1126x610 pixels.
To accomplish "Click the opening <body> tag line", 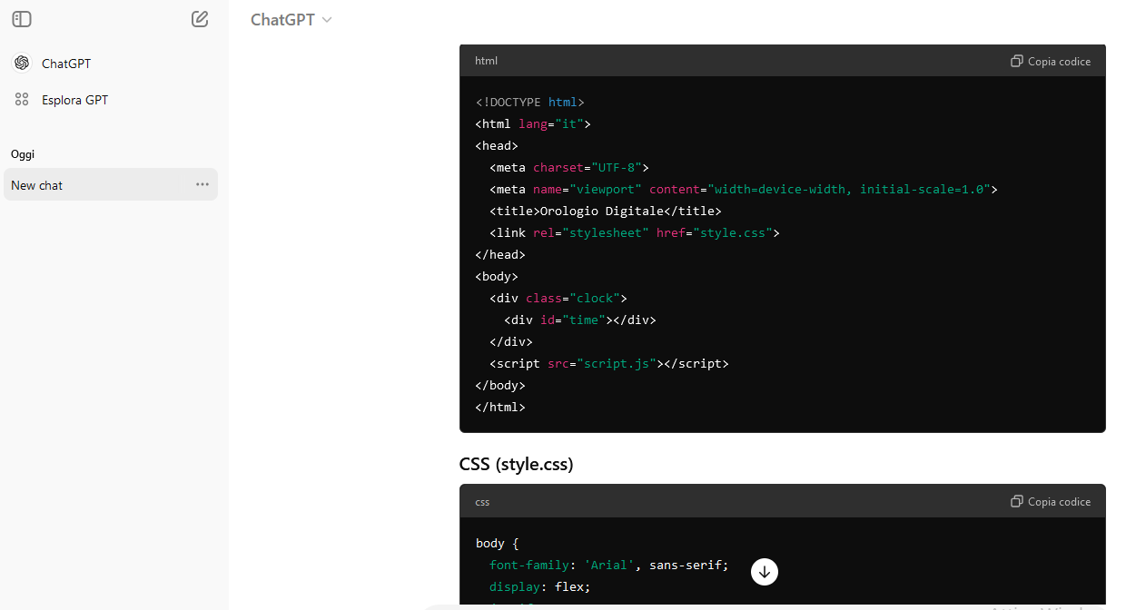I will (497, 276).
